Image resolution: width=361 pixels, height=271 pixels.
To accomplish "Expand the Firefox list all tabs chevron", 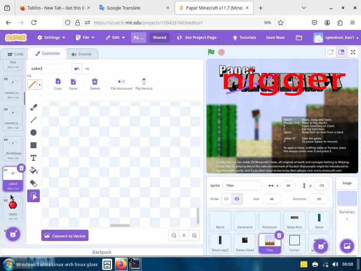I will pyautogui.click(x=304, y=8).
